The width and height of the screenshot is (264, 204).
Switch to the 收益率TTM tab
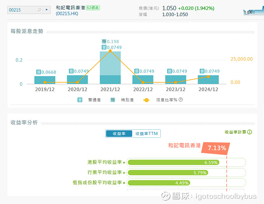[x=147, y=134]
